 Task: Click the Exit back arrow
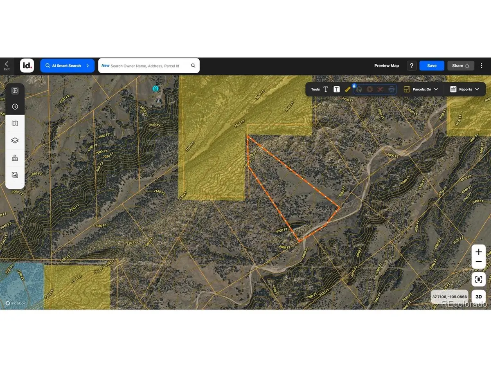[x=7, y=65]
